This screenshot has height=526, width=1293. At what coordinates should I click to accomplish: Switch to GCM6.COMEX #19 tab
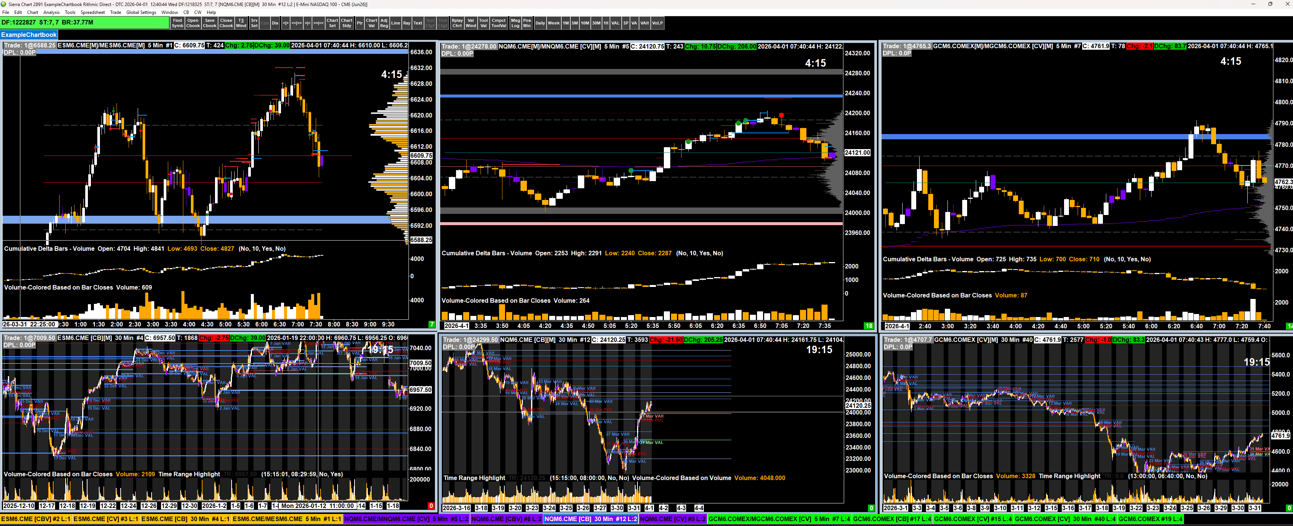[1150, 519]
